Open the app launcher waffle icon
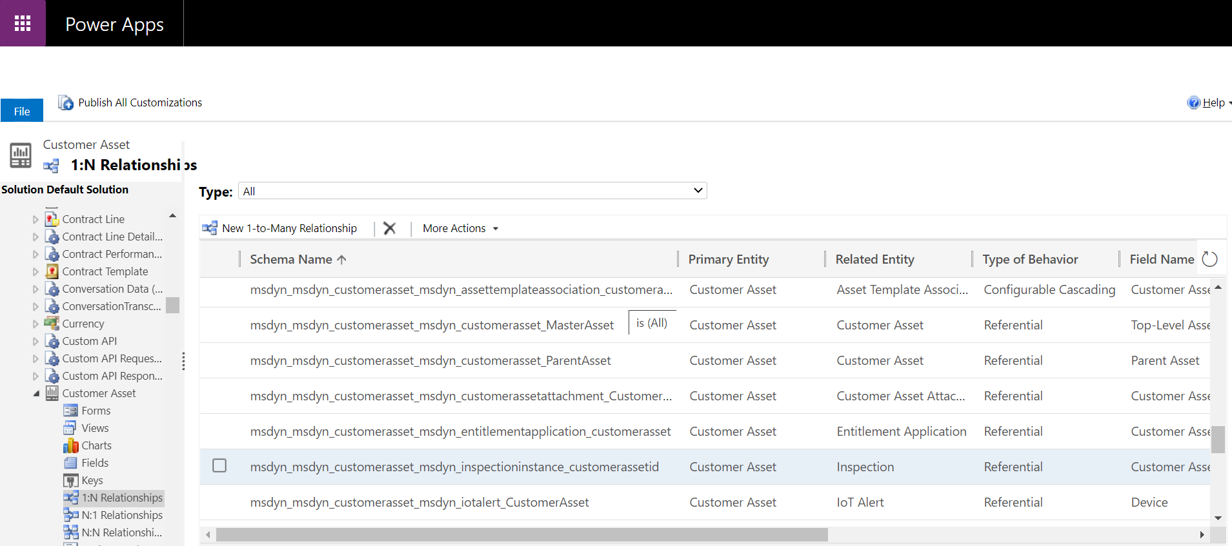 23,23
